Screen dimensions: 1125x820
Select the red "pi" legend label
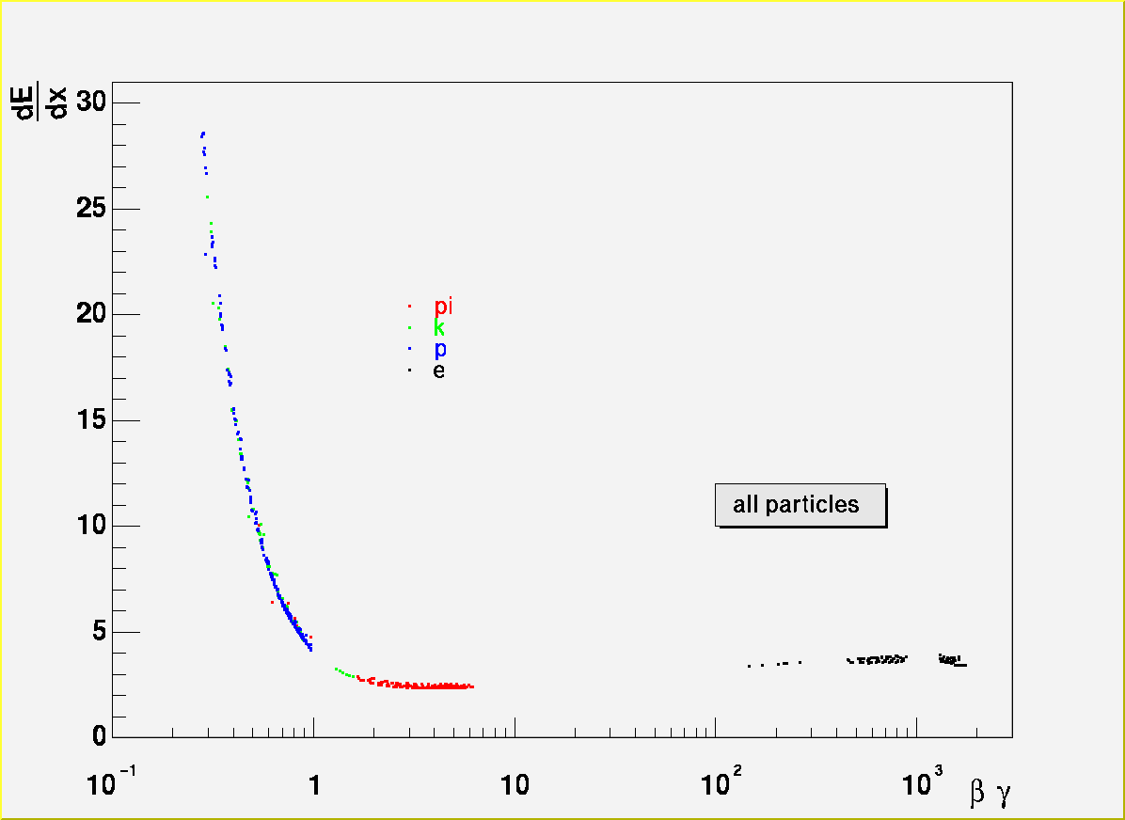443,307
